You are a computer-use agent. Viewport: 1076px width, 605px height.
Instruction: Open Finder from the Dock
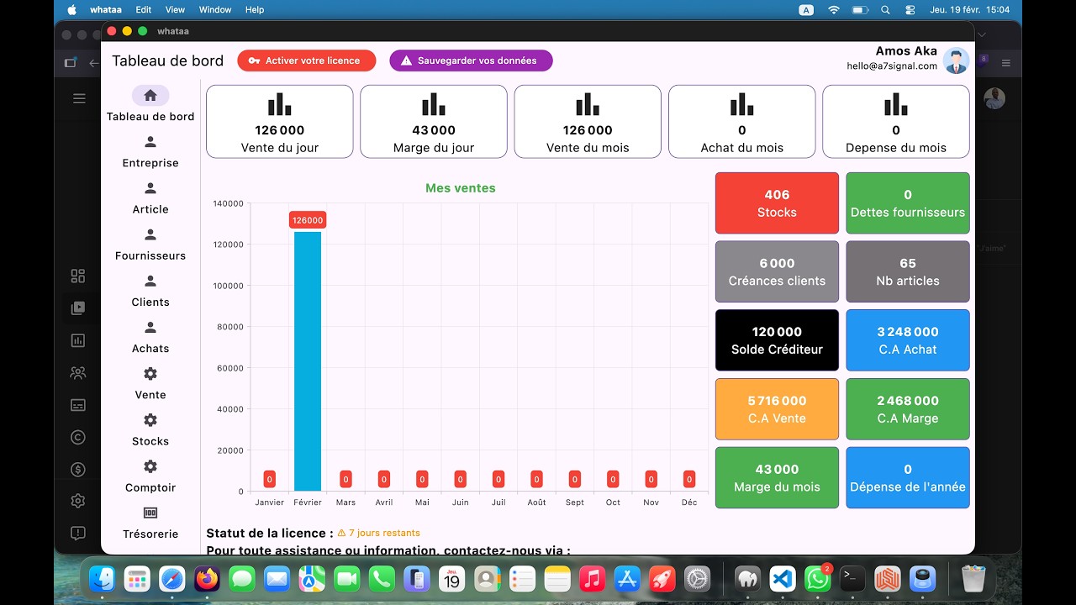103,578
